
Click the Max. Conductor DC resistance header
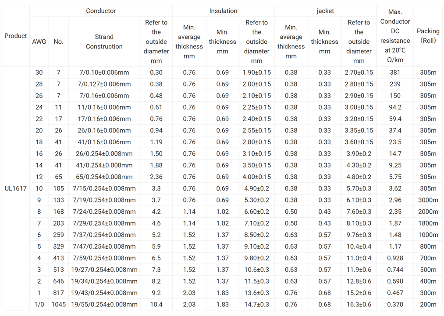coord(395,36)
